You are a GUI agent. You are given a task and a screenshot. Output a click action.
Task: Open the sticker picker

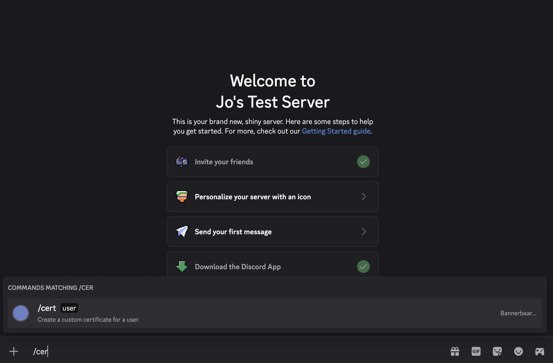497,351
